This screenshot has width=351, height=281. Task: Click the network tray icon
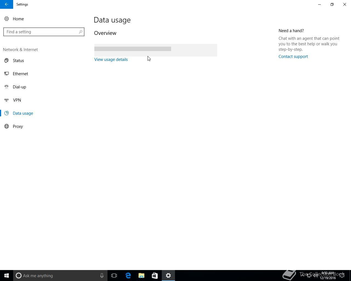tap(309, 276)
